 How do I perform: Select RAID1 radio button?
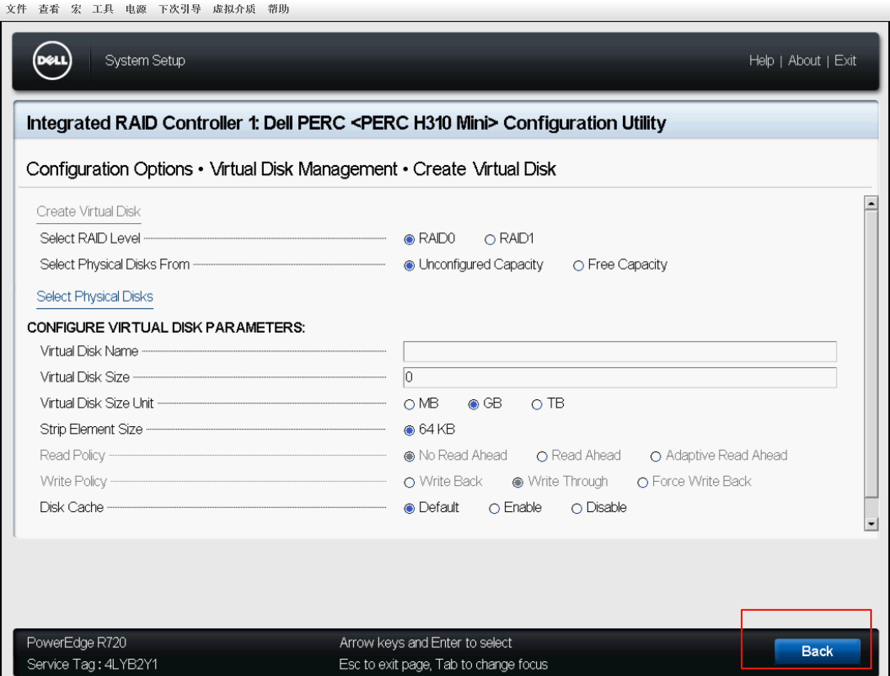click(x=490, y=240)
